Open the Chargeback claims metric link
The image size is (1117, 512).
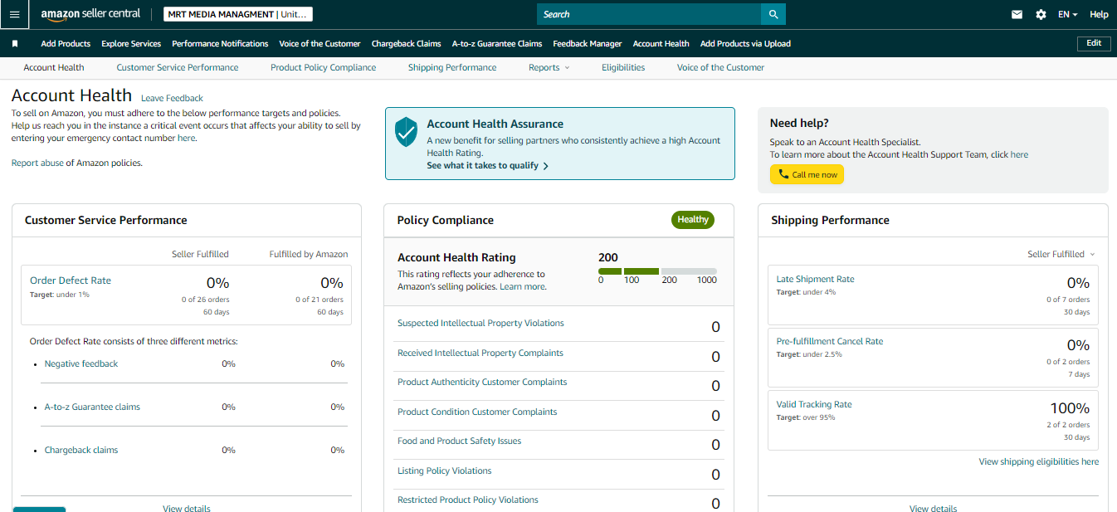(x=81, y=450)
